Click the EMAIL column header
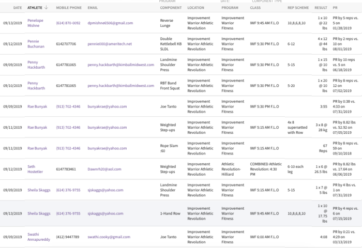This screenshot has height=248, width=362. click(x=93, y=8)
